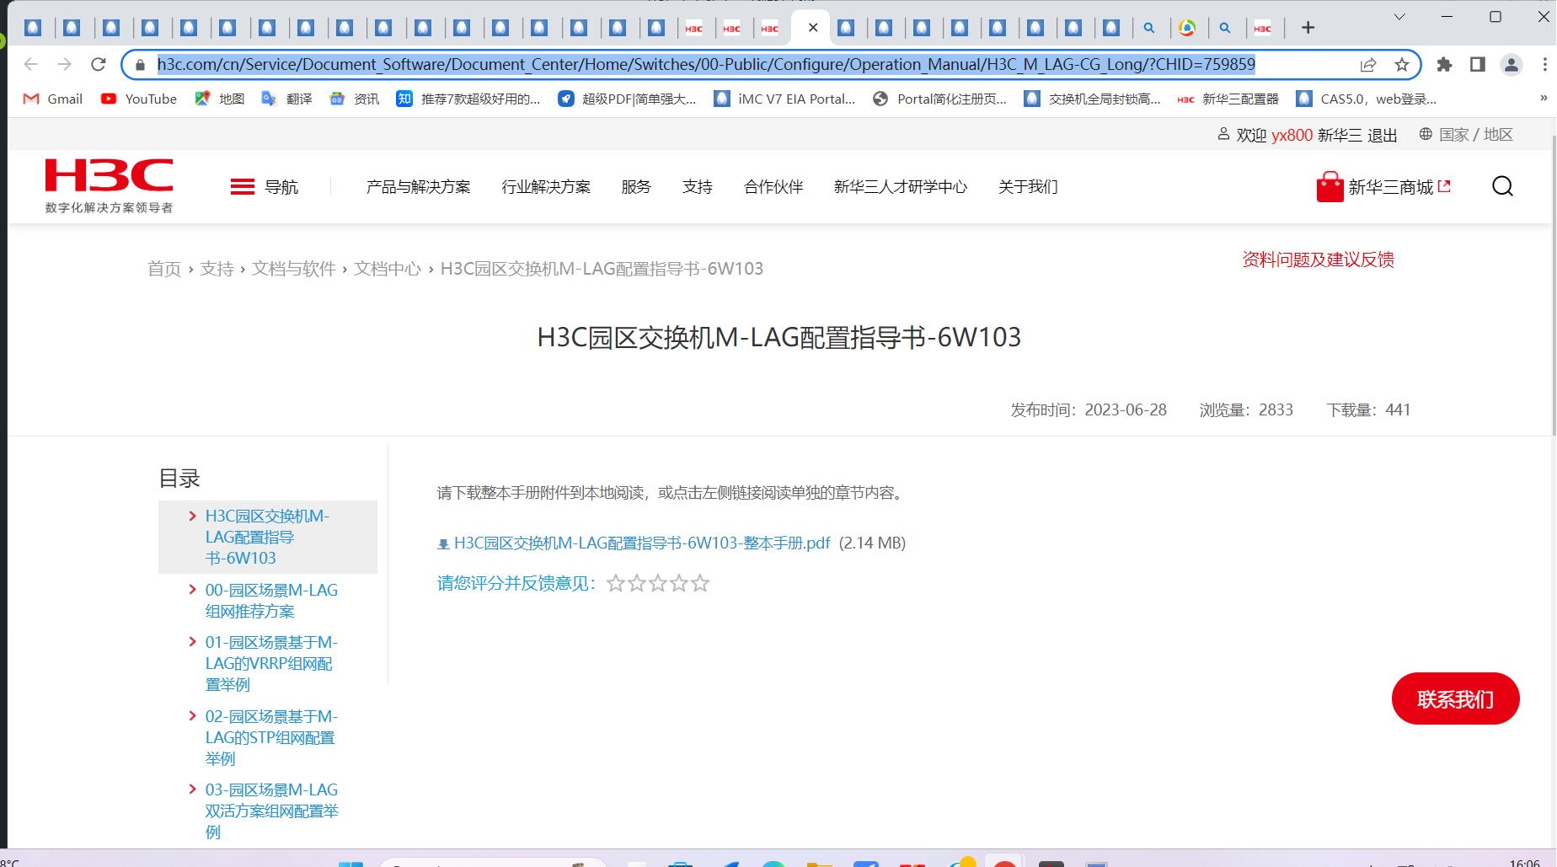Open the 新华三配置器 bookmark

click(1228, 99)
